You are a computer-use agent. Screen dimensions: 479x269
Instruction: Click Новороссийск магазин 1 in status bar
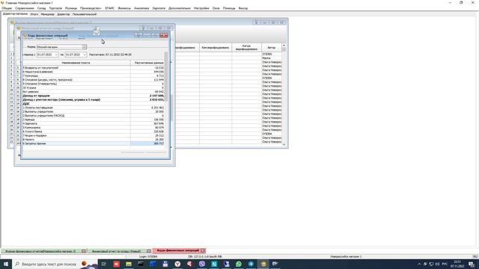[x=346, y=257]
